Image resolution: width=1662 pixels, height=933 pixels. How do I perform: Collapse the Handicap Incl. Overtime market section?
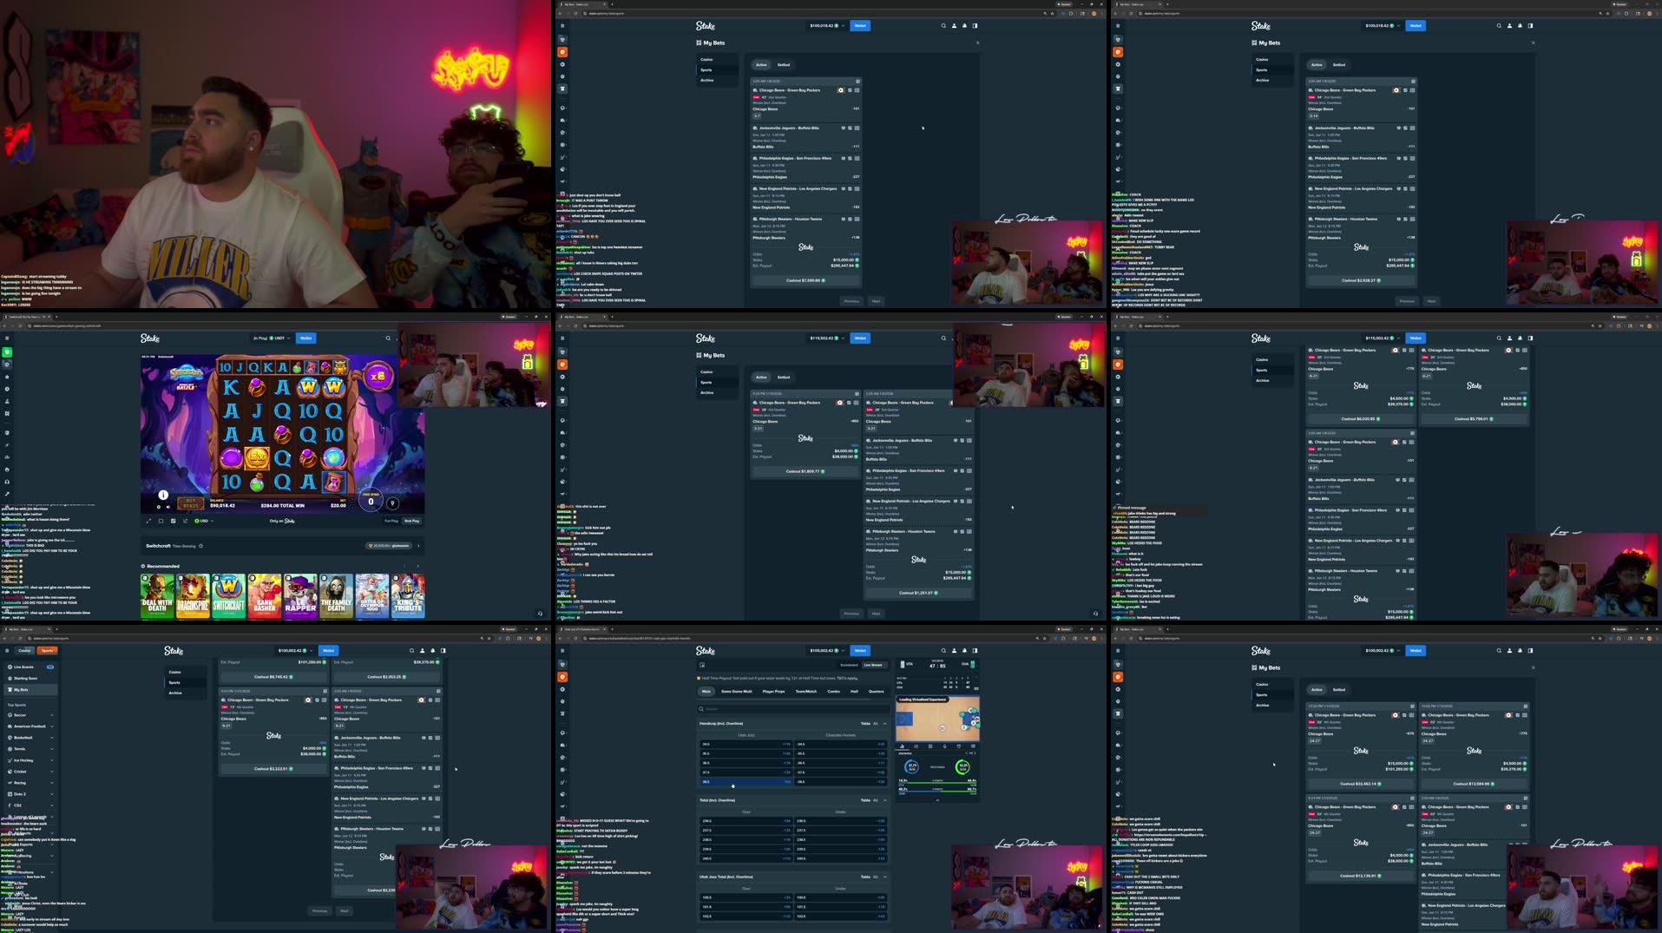point(885,723)
